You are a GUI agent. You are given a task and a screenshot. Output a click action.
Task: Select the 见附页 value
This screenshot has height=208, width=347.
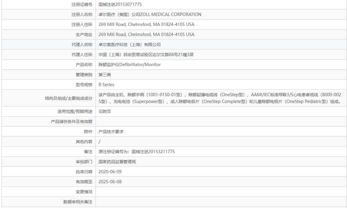tap(105, 112)
